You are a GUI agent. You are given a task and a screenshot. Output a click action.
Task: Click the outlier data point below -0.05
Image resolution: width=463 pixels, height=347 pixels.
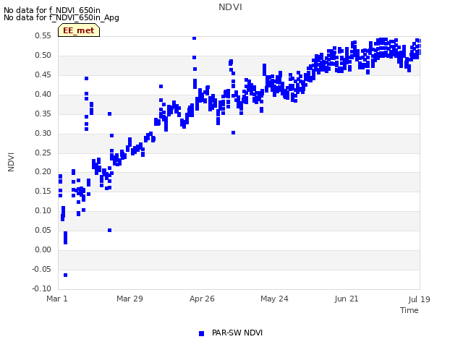coord(66,275)
